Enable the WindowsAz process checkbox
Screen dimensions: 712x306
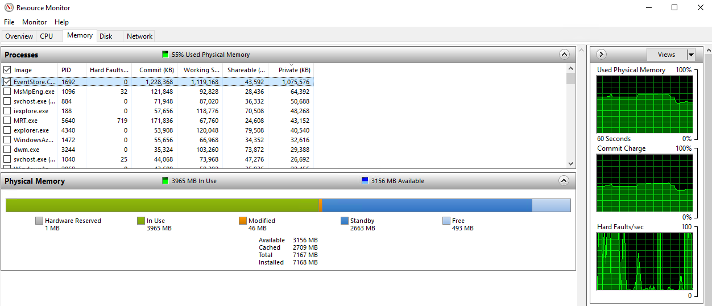point(7,140)
